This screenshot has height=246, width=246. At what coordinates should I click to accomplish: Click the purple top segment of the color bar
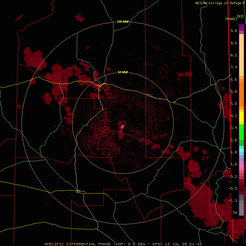pos(241,27)
